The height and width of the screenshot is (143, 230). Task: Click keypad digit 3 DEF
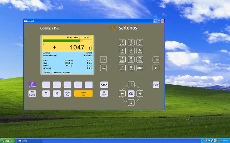click(x=140, y=43)
